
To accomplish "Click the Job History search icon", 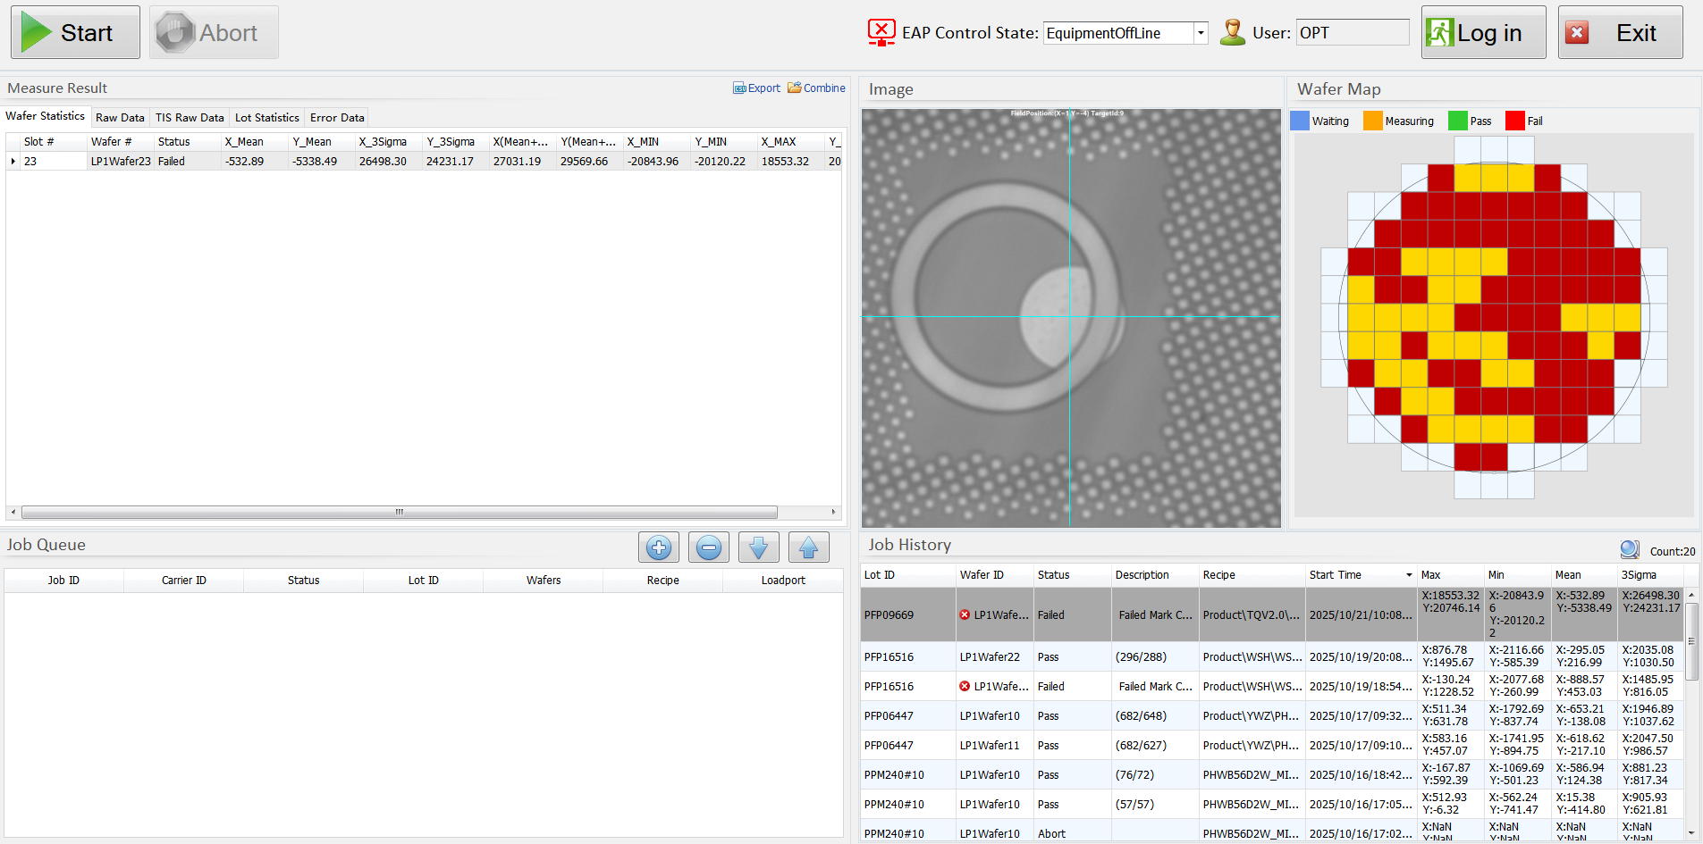I will coord(1629,550).
